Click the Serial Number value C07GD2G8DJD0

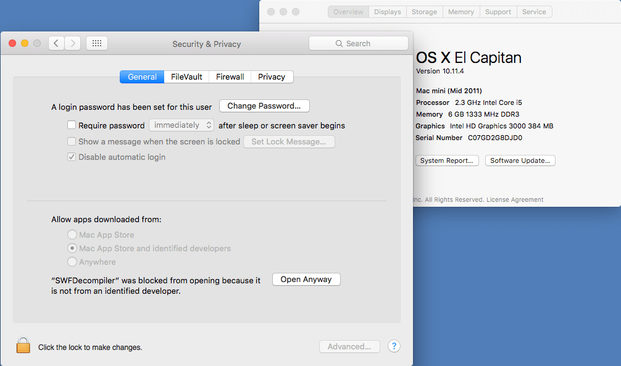(495, 138)
